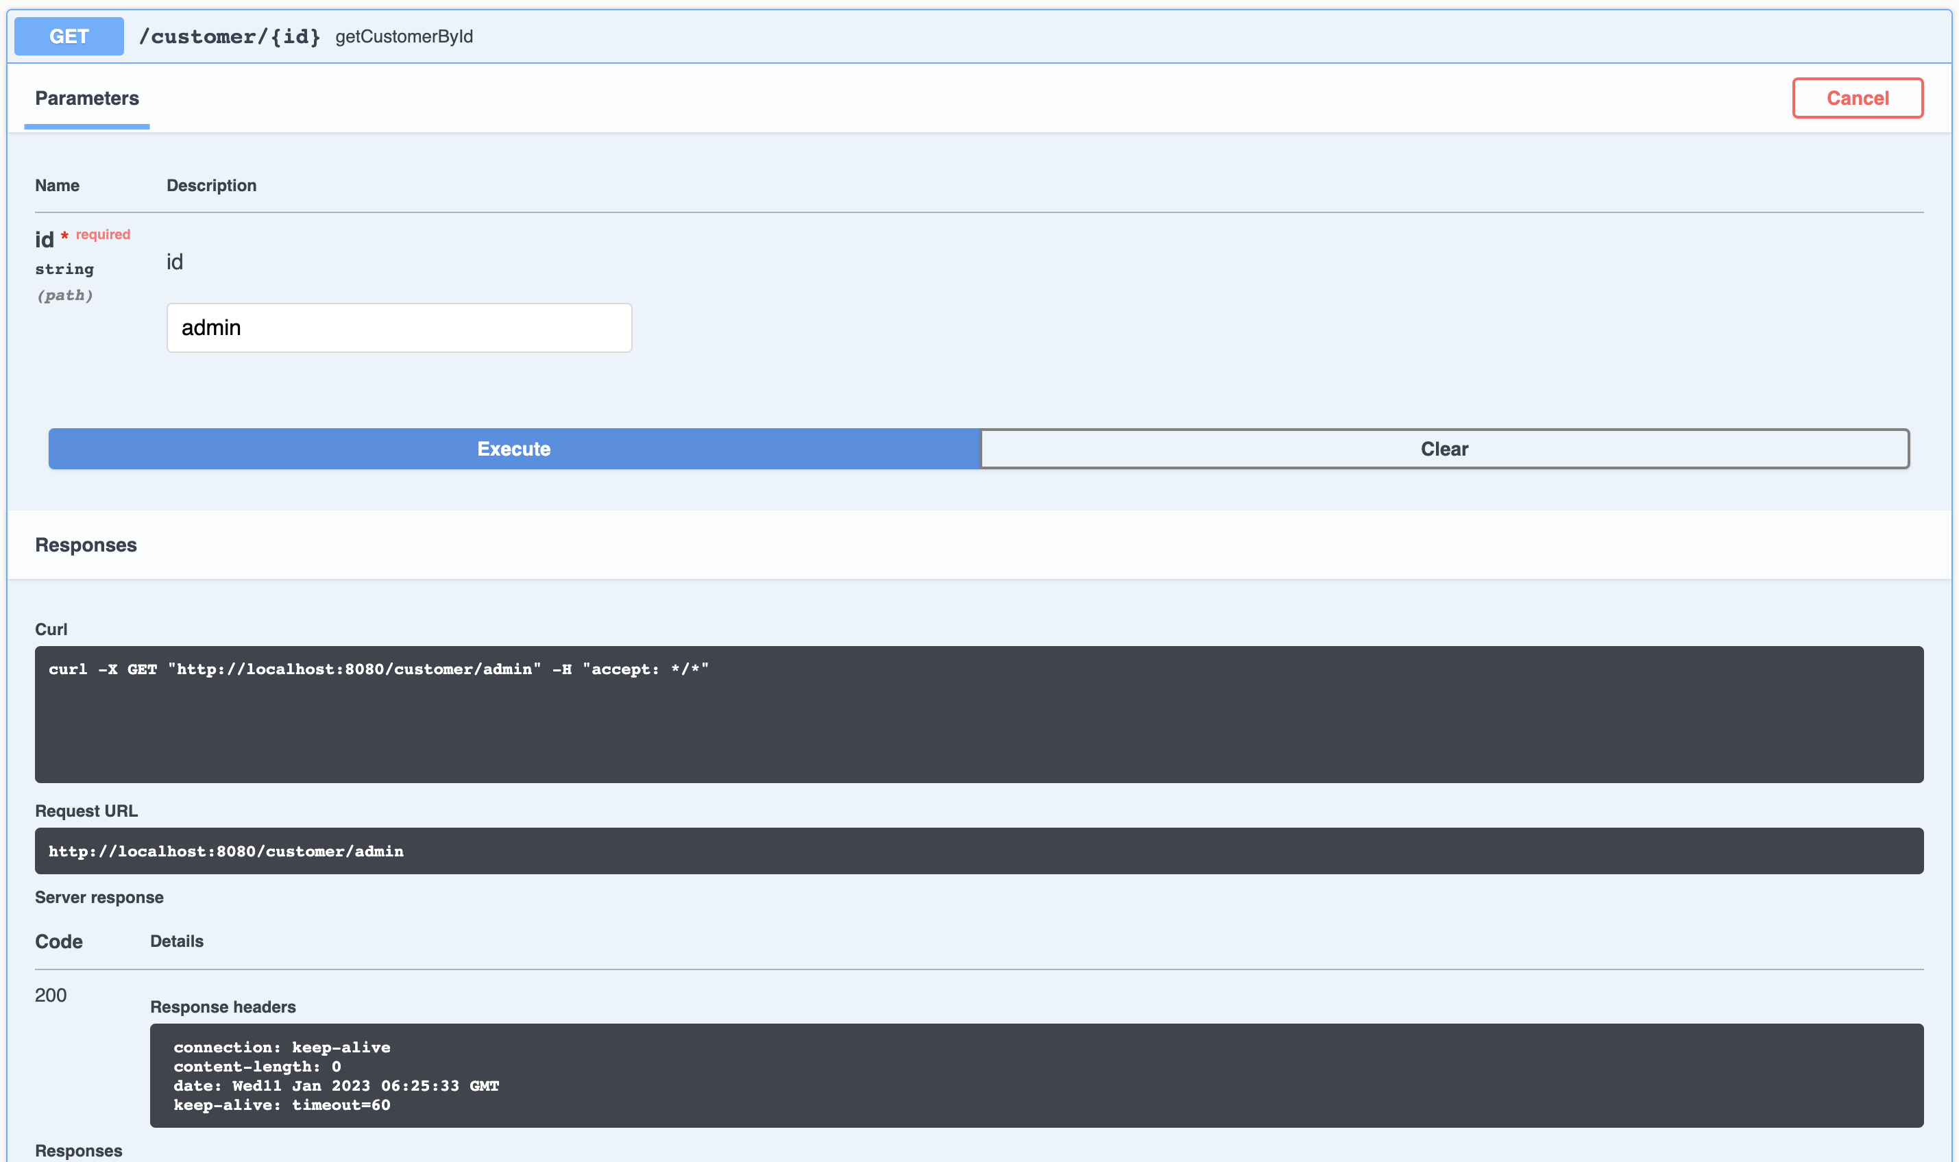Click the 200 response code

tap(51, 996)
